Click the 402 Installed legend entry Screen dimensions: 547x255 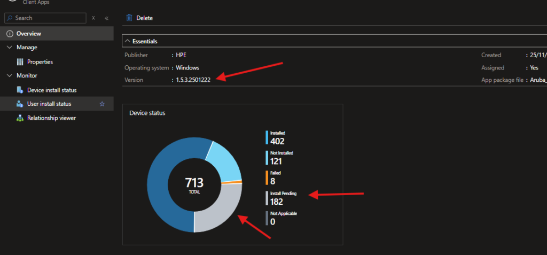point(277,138)
